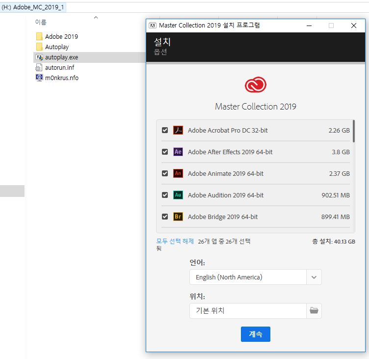The width and height of the screenshot is (369, 359).
Task: Click the 기본 위치 location field
Action: point(248,310)
